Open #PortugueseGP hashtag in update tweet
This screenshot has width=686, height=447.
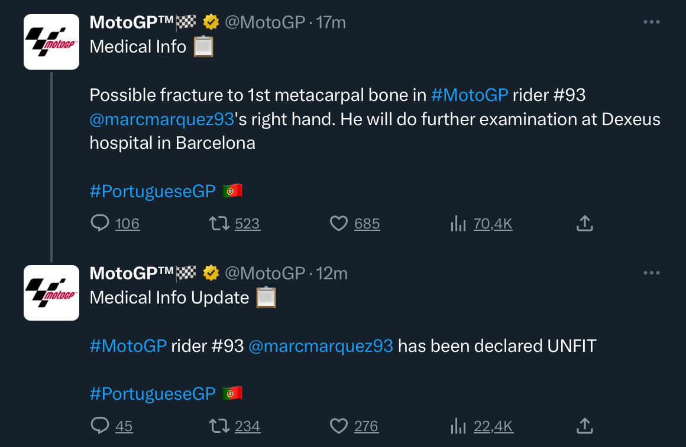152,394
